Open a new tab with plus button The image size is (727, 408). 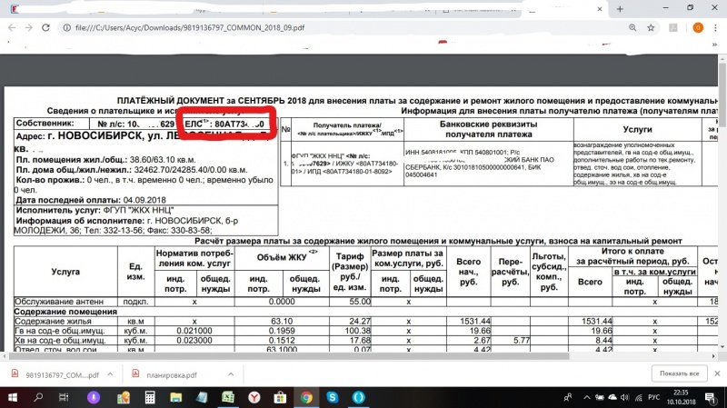click(x=620, y=9)
